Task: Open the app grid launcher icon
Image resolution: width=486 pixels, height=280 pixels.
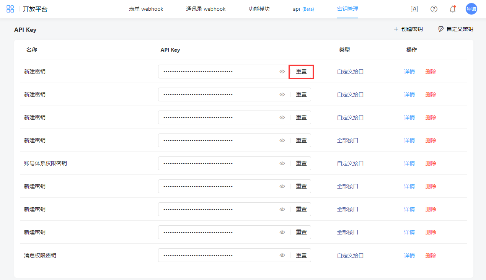Action: click(x=10, y=9)
